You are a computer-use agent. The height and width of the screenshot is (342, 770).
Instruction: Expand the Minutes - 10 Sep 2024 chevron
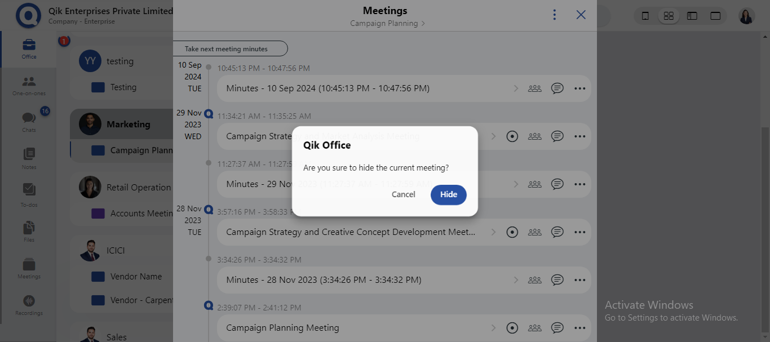(516, 88)
